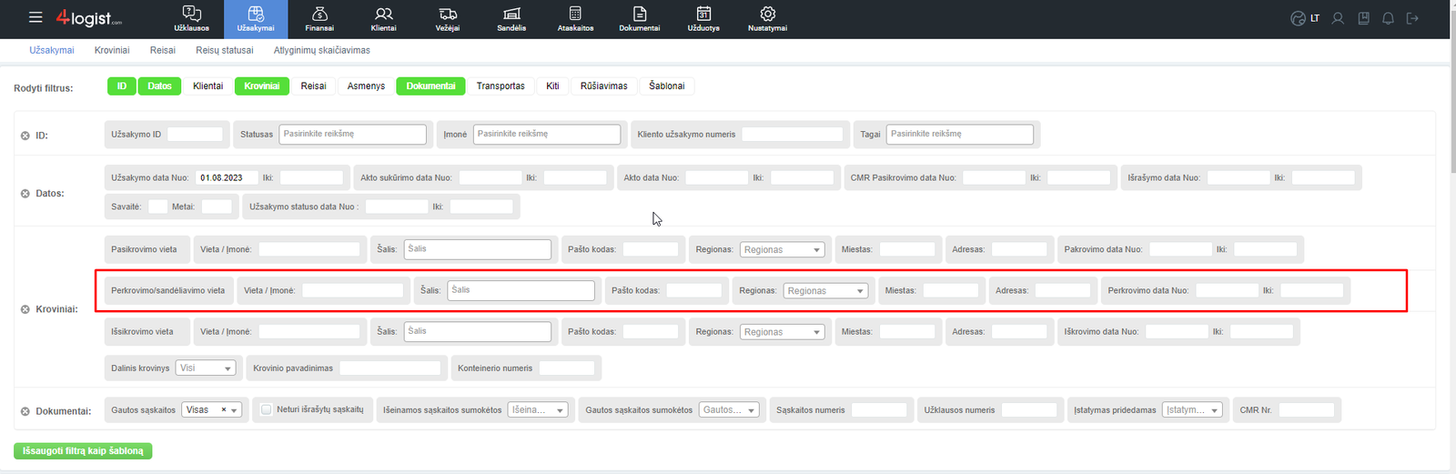Change language via the LT globe icon
The image size is (1456, 474).
pyautogui.click(x=1305, y=18)
